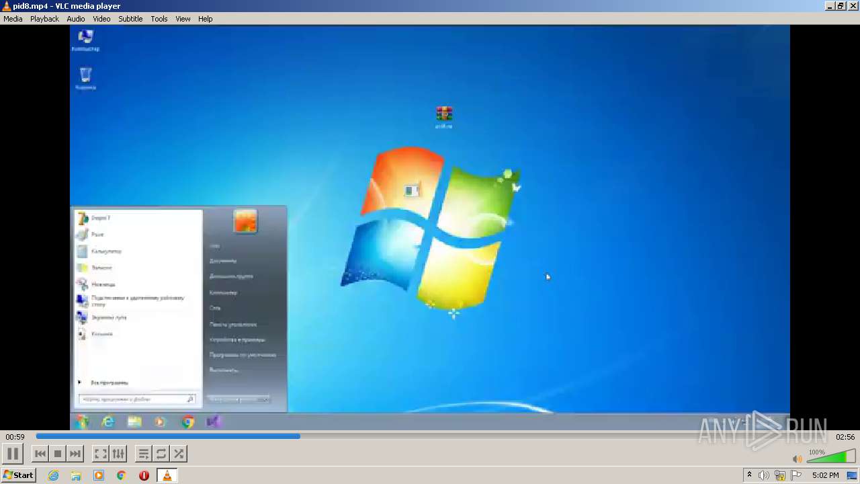860x484 pixels.
Task: Click the VLC cone title bar icon
Action: click(6, 6)
